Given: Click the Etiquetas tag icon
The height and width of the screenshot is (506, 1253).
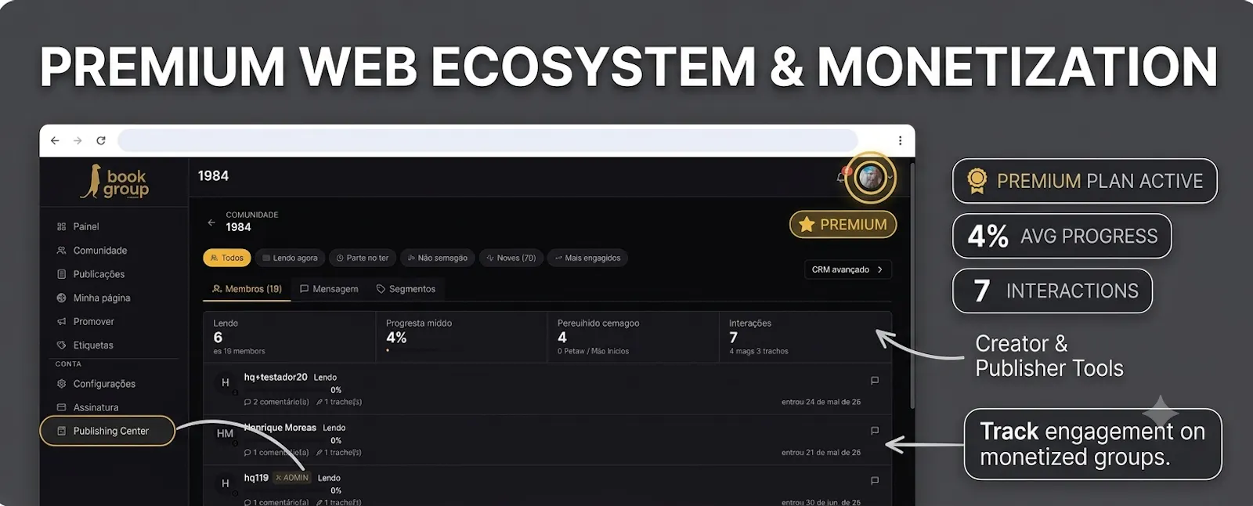Looking at the screenshot, I should [x=62, y=345].
